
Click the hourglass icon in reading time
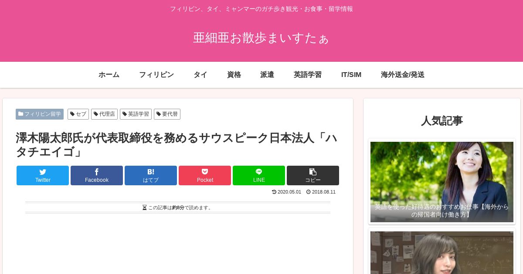145,207
